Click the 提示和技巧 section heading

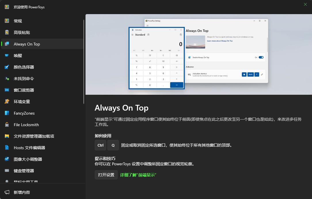click(x=105, y=158)
